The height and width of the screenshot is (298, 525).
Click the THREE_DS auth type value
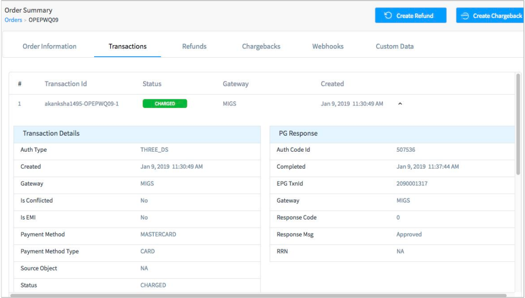(x=154, y=150)
